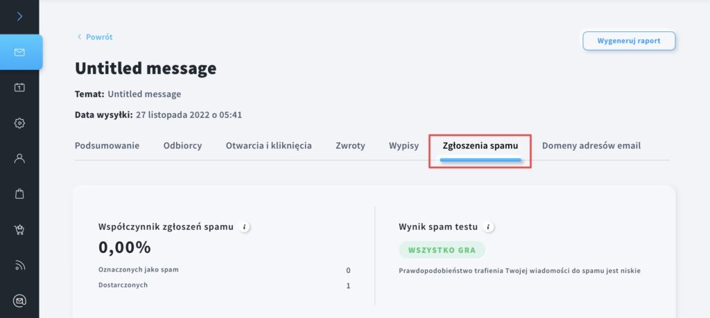The height and width of the screenshot is (318, 710).
Task: Expand the sidebar with the chevron arrow
Action: click(x=19, y=17)
